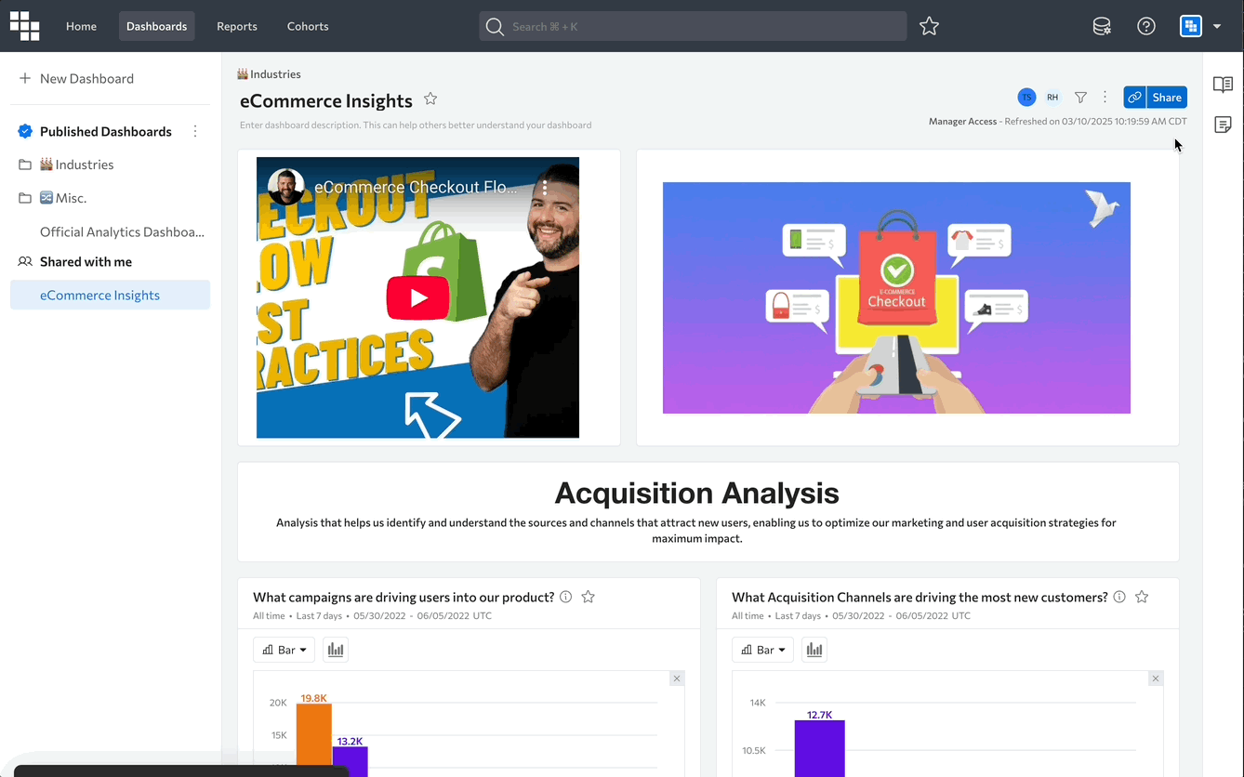Click the Acquisition Analysis heading
This screenshot has width=1244, height=777.
coord(697,493)
